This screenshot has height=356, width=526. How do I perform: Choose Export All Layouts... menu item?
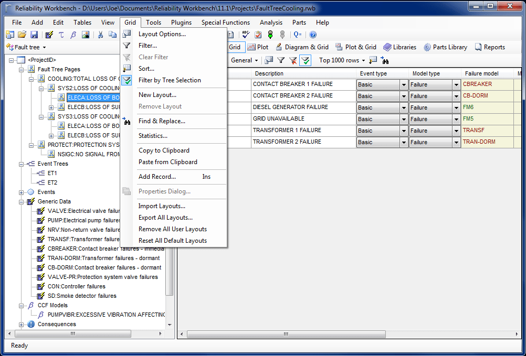pyautogui.click(x=173, y=218)
